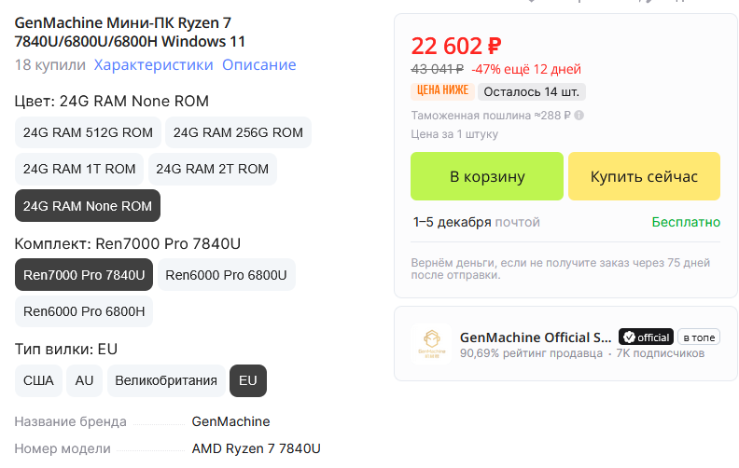Choose the Великобритания plug type
The image size is (739, 468).
point(166,380)
